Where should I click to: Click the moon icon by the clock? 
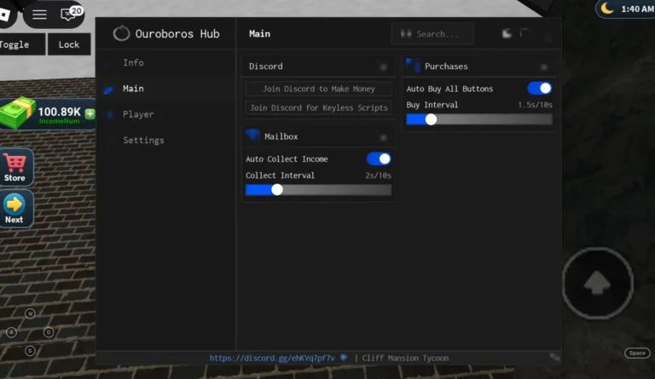pos(607,8)
